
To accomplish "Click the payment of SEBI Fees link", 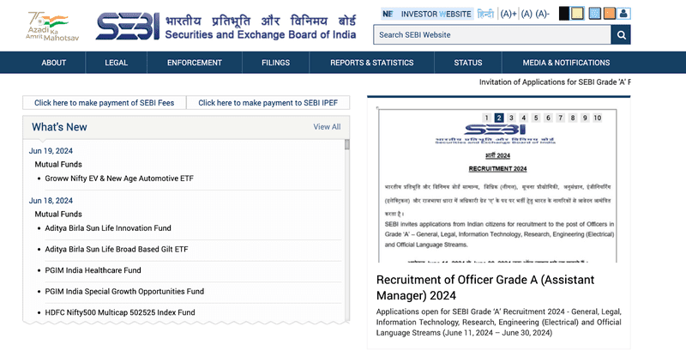I will click(104, 103).
